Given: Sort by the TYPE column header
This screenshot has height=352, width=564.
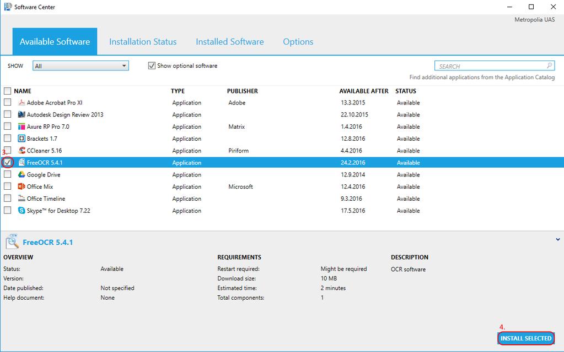Looking at the screenshot, I should (178, 91).
